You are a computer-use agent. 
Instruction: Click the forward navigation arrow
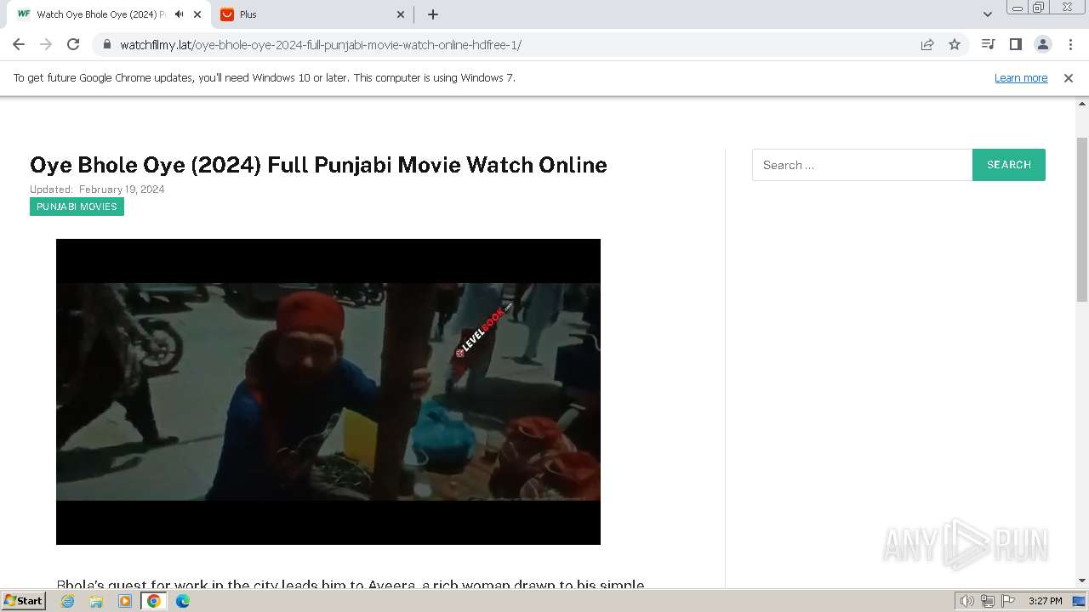pyautogui.click(x=46, y=44)
